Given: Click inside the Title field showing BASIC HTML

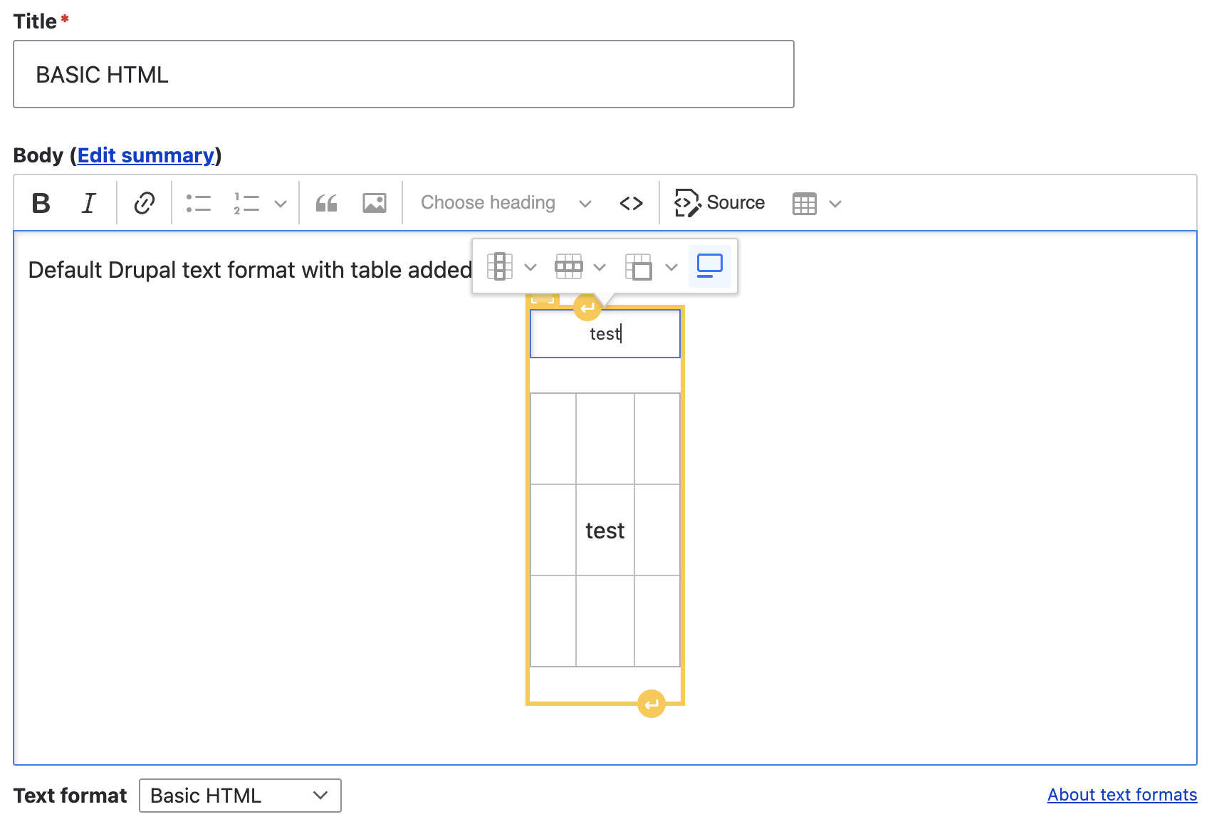Looking at the screenshot, I should click(403, 73).
